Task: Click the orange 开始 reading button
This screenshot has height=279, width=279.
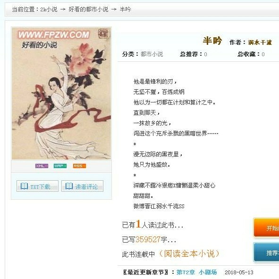Action: coord(266,228)
